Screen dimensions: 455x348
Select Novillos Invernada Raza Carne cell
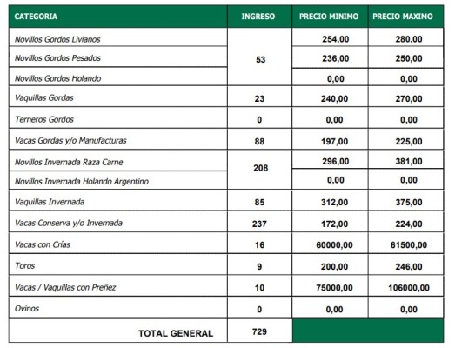[118, 160]
